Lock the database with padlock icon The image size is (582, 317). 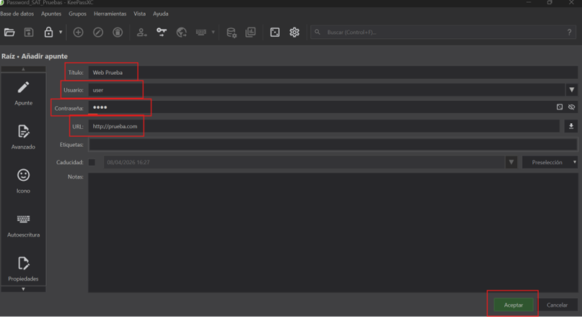tap(48, 32)
